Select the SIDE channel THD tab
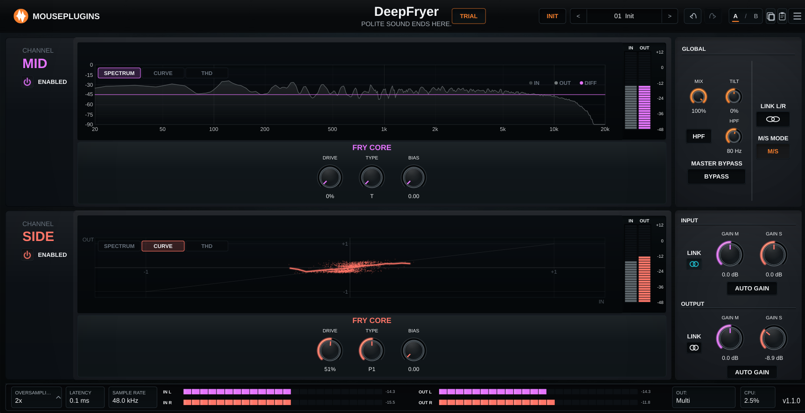 (x=207, y=246)
